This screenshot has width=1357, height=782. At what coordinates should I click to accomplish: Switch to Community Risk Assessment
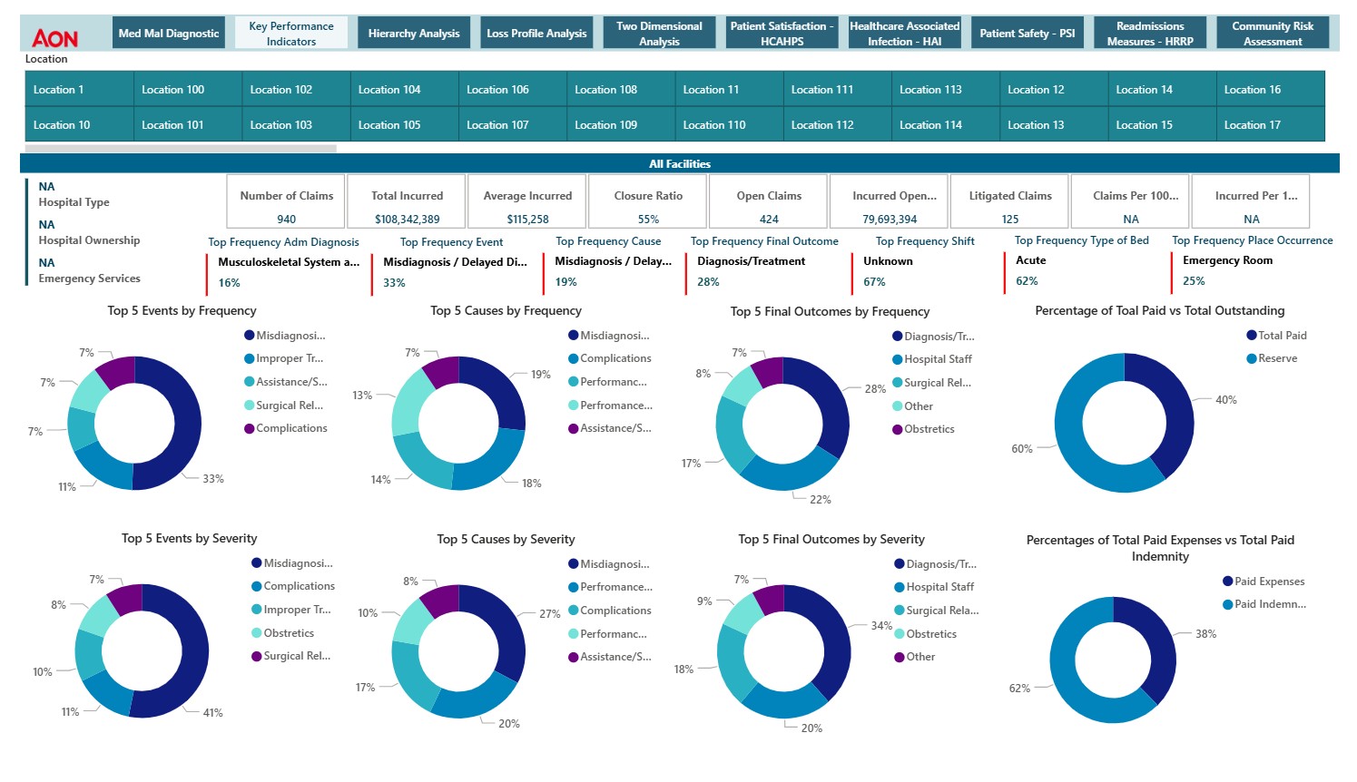[x=1273, y=32]
